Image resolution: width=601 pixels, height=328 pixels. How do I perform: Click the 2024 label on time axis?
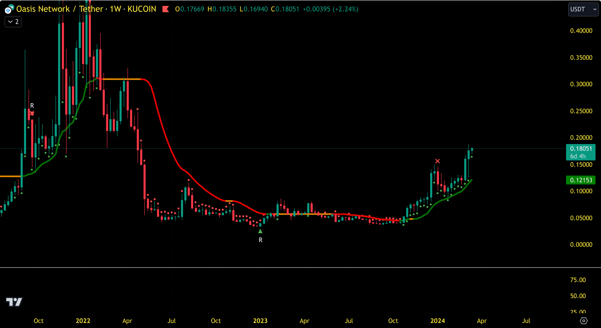pos(438,321)
